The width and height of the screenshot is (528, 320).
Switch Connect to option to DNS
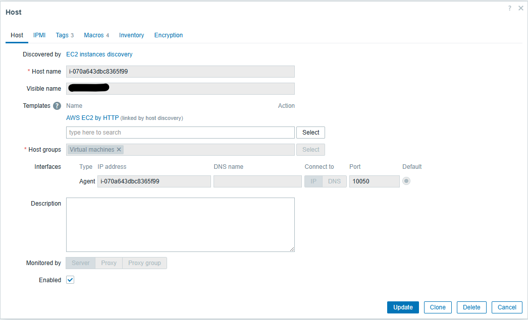[x=334, y=181]
